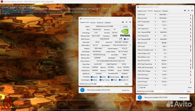The height and width of the screenshot is (111, 195).
Task: Toggle the DirectML checkbox
Action: tap(122, 77)
